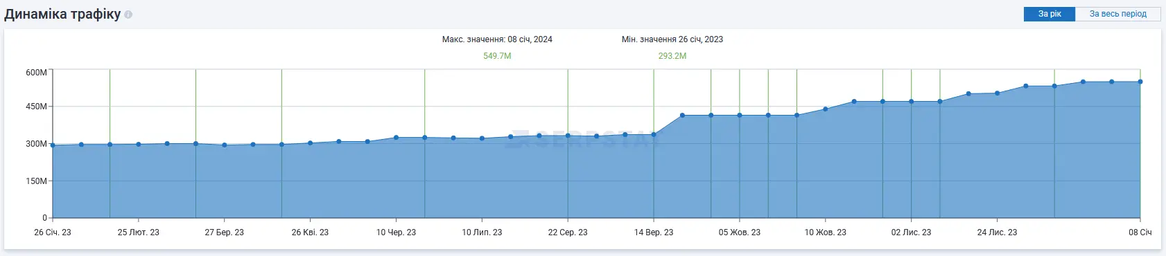Click the 25 Лют. 23 axis date
The height and width of the screenshot is (256, 1166).
click(139, 232)
